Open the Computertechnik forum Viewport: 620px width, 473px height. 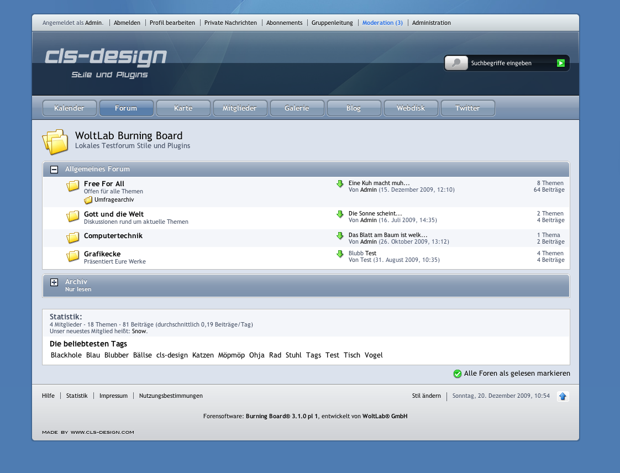click(113, 236)
